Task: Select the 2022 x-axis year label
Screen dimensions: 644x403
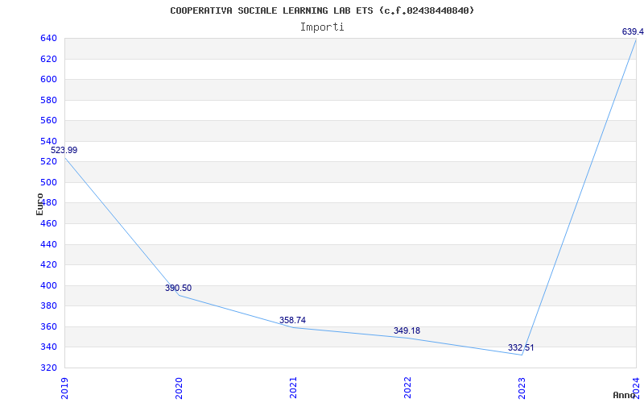Action: coord(407,388)
